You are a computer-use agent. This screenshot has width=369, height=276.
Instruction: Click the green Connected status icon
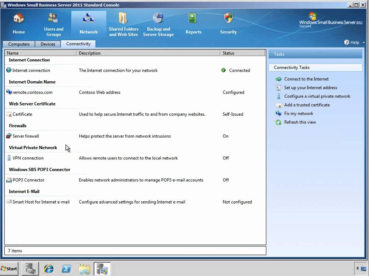223,70
